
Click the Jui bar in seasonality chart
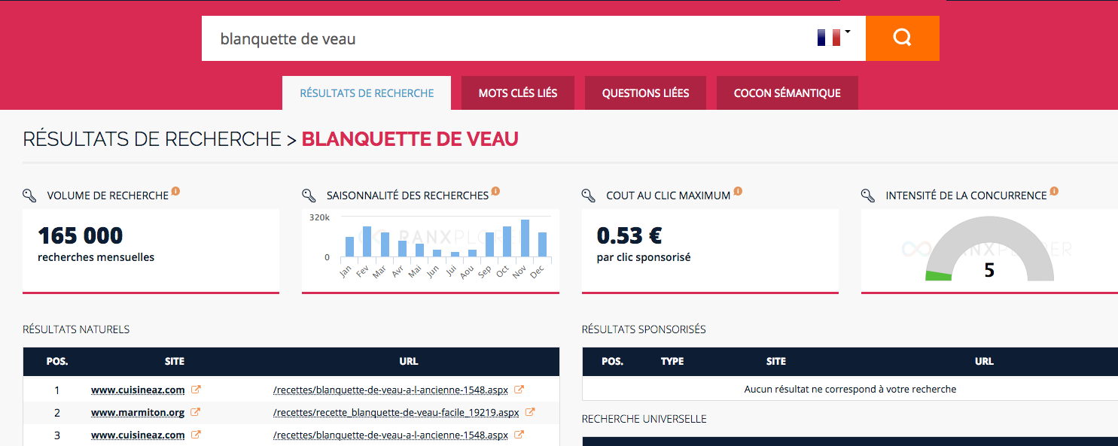pyautogui.click(x=455, y=254)
